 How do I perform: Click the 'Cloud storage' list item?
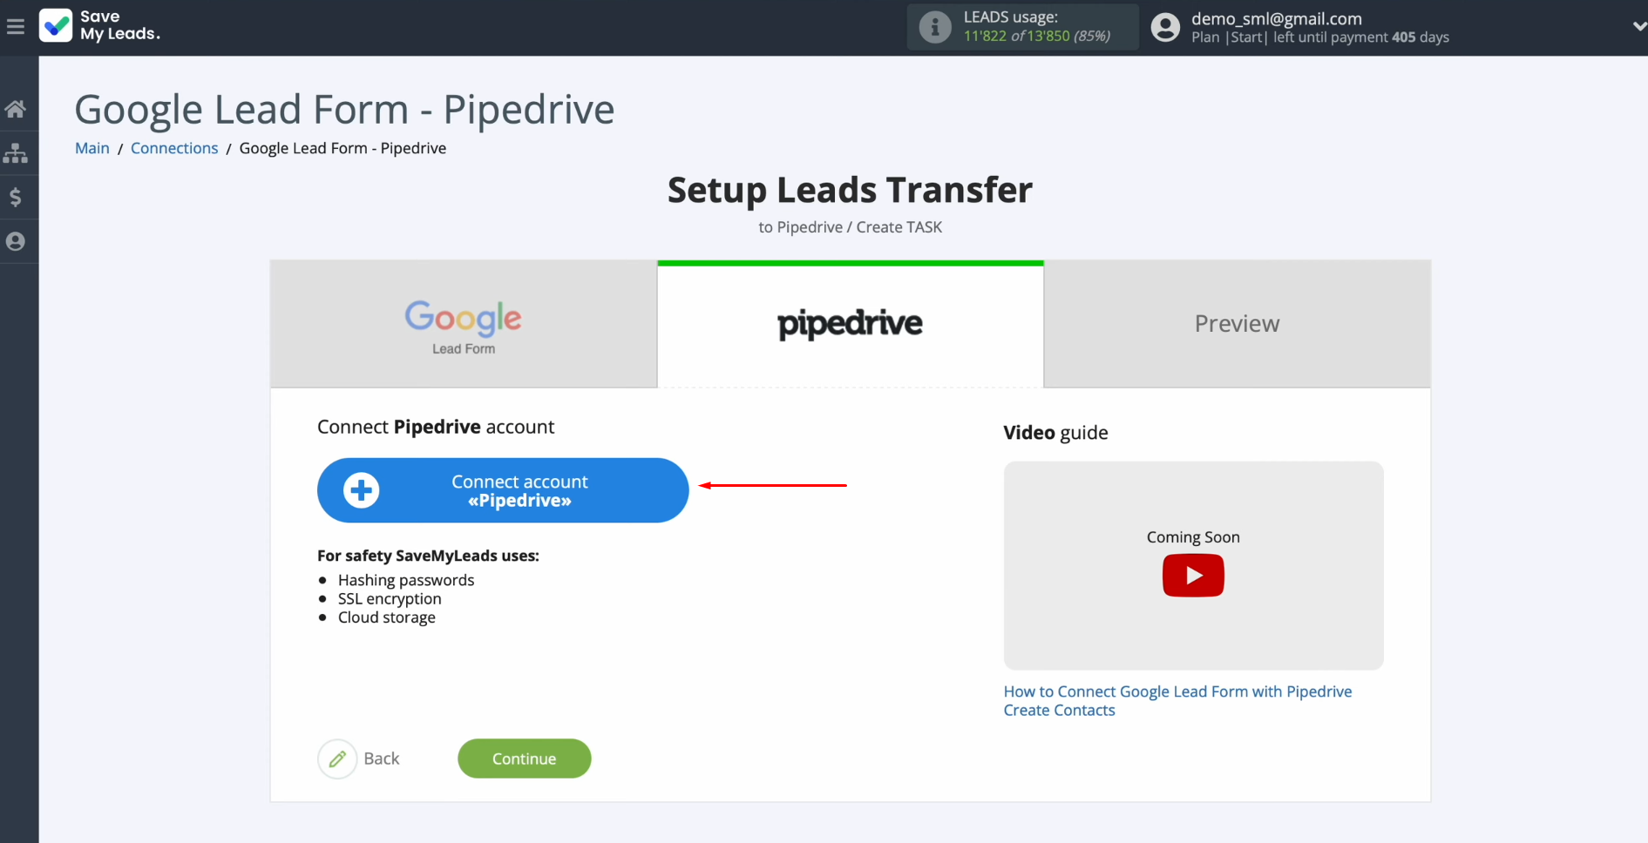(x=387, y=617)
